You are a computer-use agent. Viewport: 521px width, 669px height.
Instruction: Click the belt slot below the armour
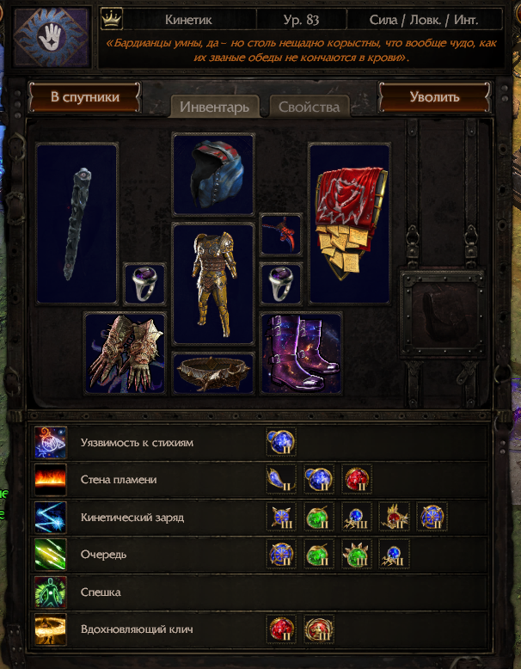click(x=213, y=373)
